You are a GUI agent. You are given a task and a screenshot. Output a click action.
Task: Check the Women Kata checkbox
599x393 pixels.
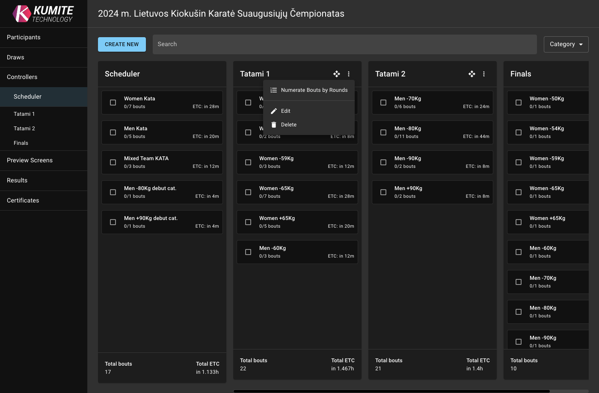click(113, 103)
